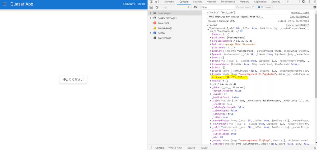
Task: Expand the $store property row
Action: pyautogui.click(x=211, y=71)
